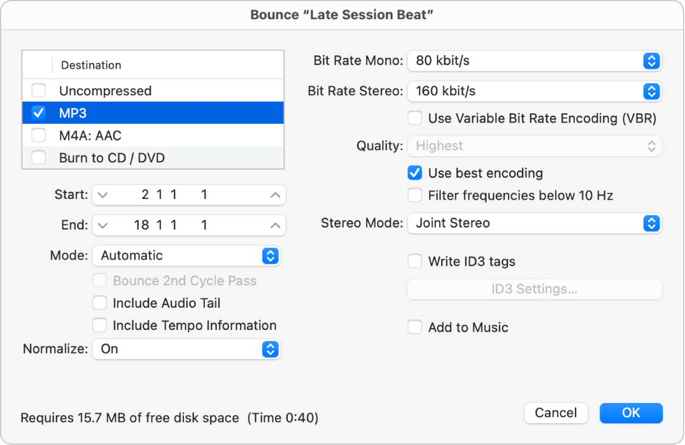Enable Add to Music

415,327
